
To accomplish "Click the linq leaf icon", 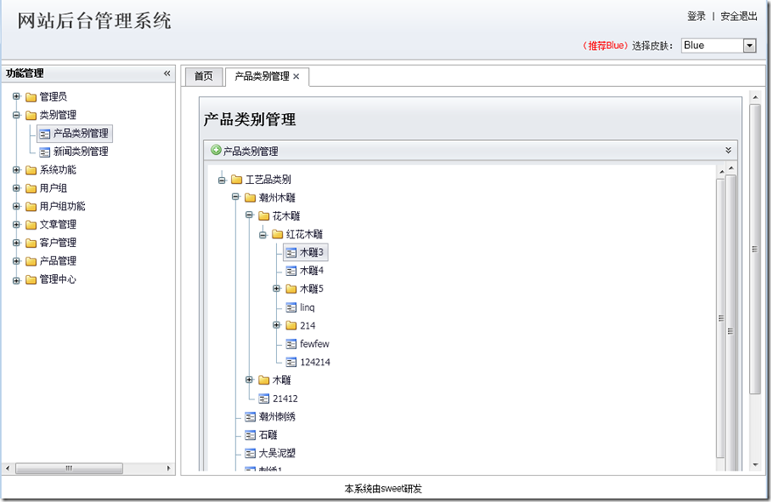I will coord(291,308).
